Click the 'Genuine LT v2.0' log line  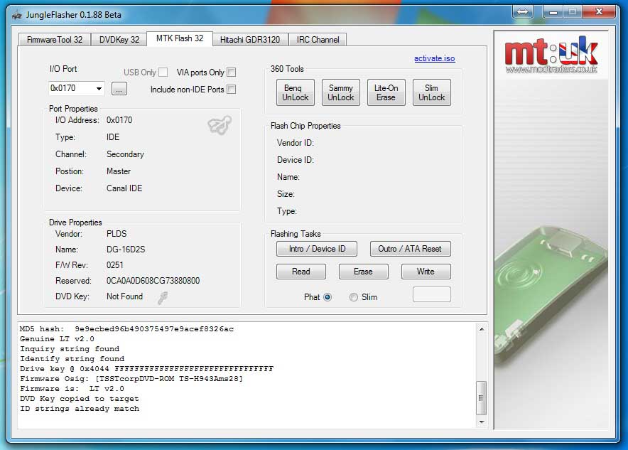[x=57, y=339]
